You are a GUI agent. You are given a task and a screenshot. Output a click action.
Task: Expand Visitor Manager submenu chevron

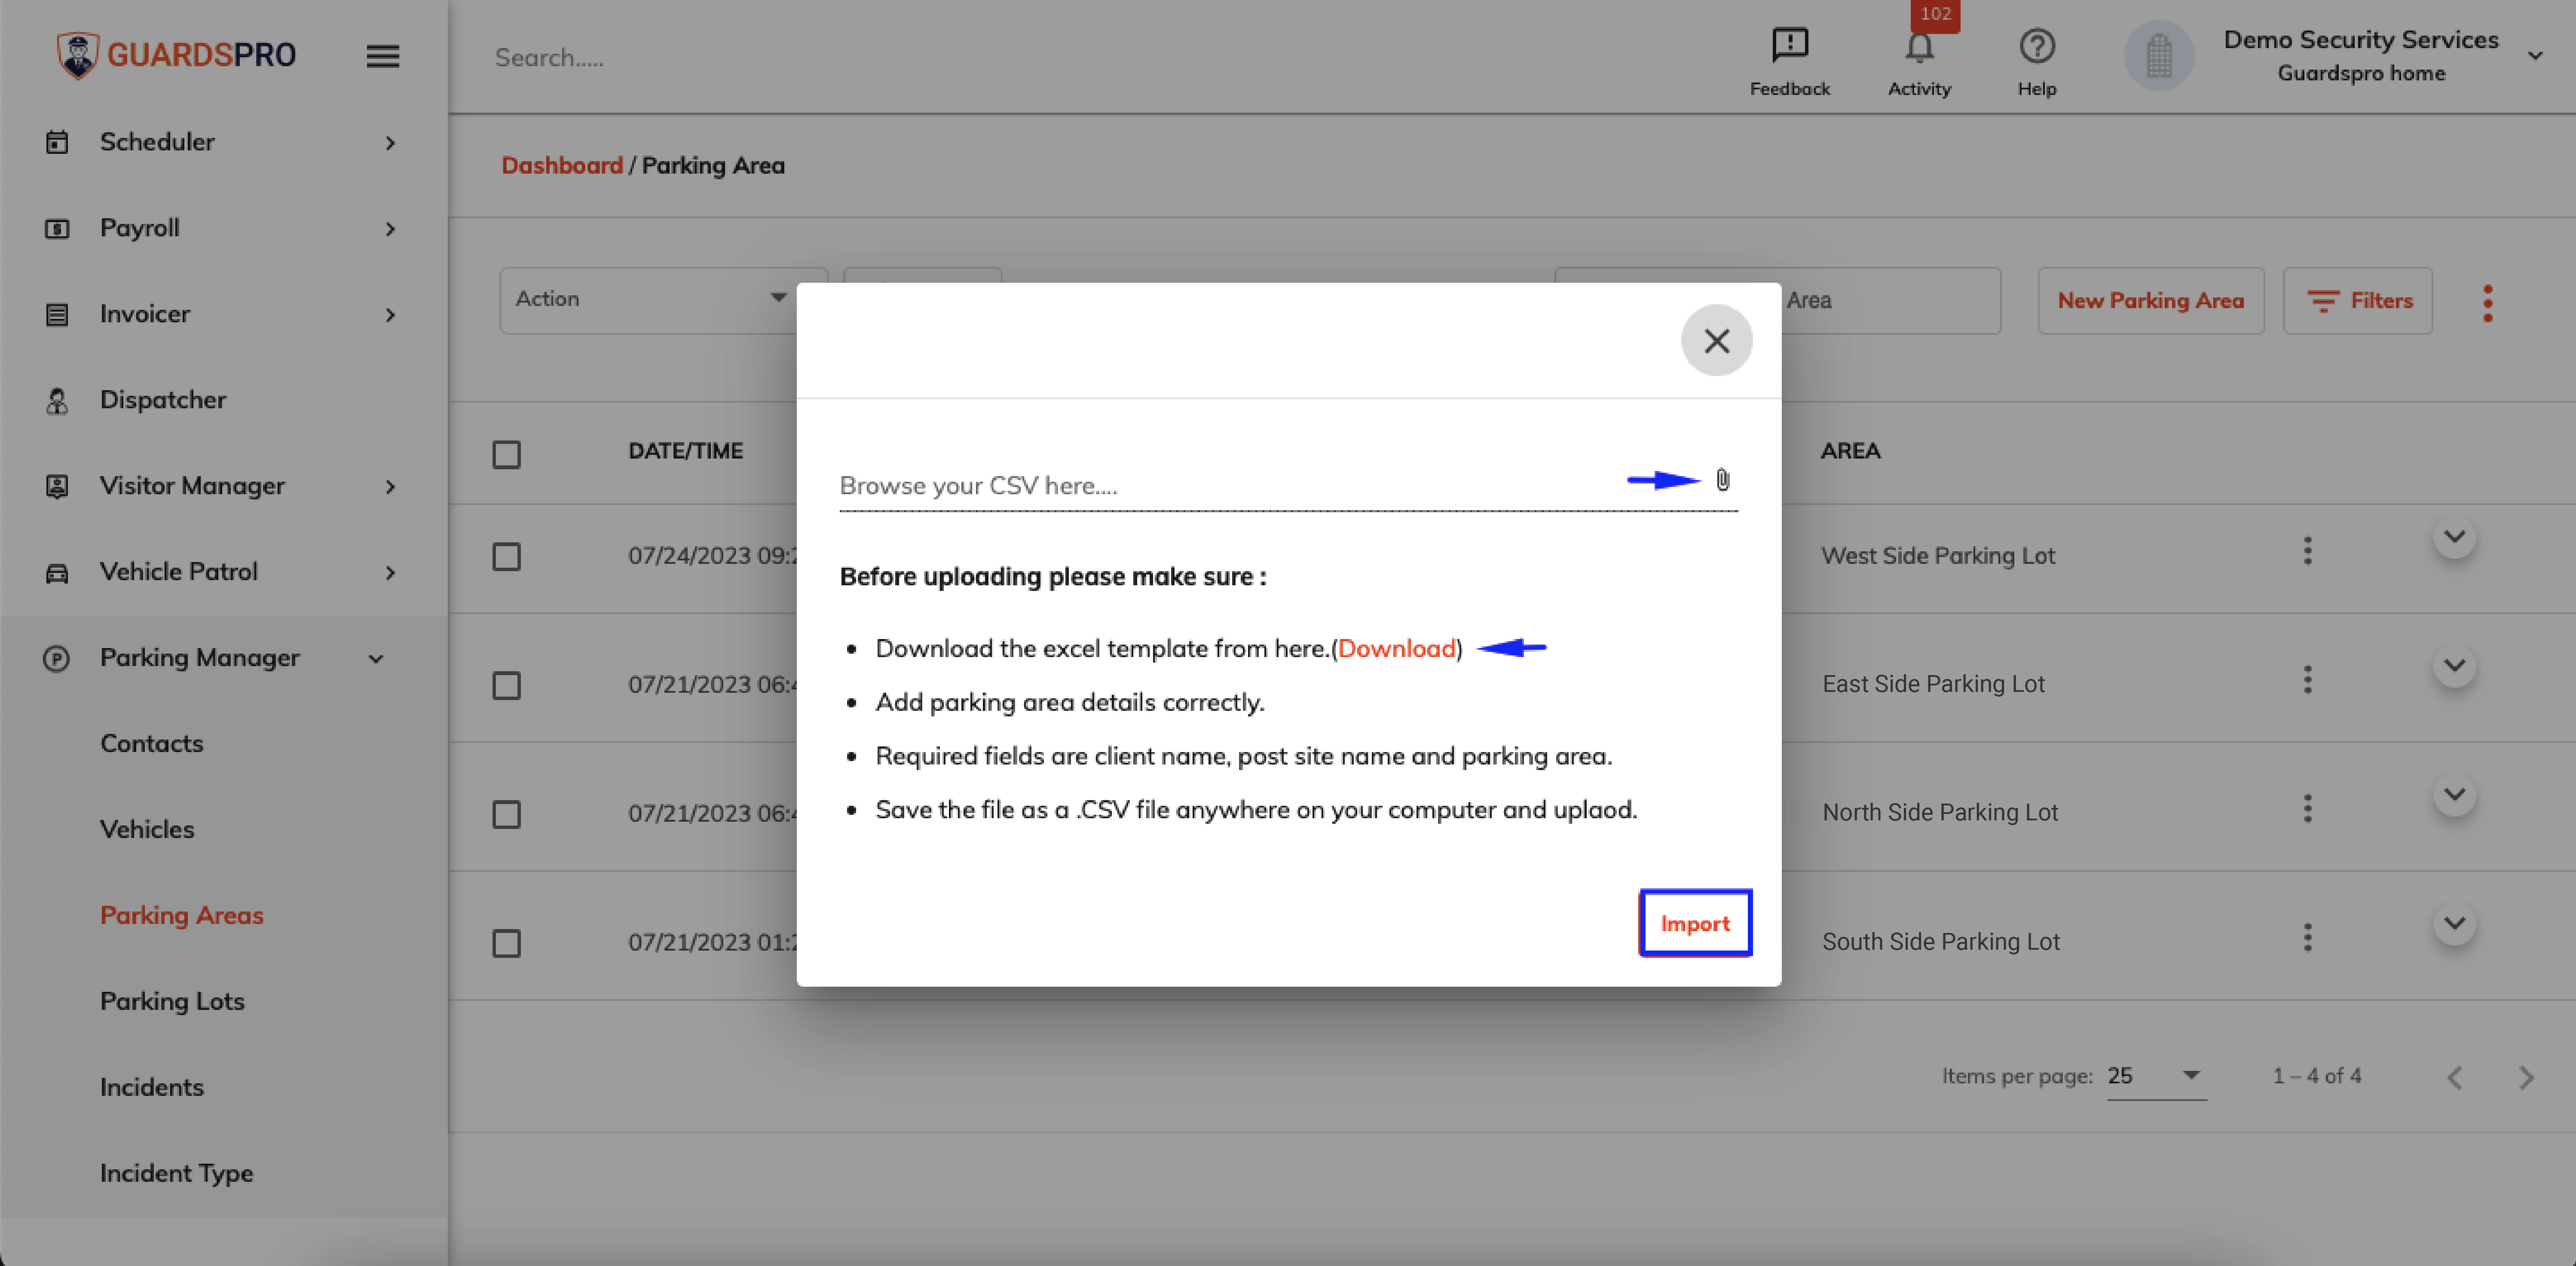(x=390, y=487)
